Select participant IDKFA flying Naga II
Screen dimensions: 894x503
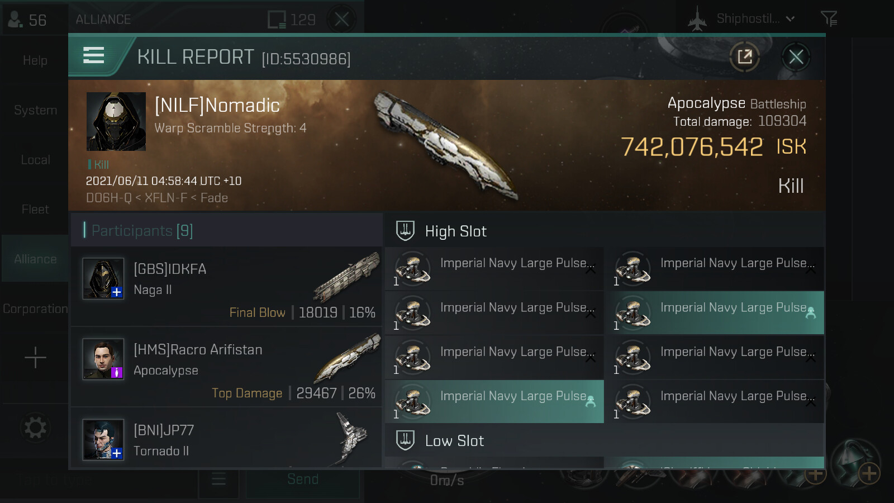[x=226, y=287]
